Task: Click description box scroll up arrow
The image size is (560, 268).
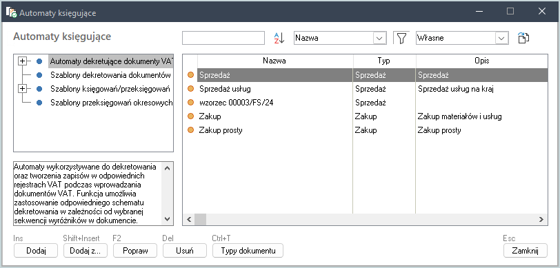Action: [x=167, y=167]
